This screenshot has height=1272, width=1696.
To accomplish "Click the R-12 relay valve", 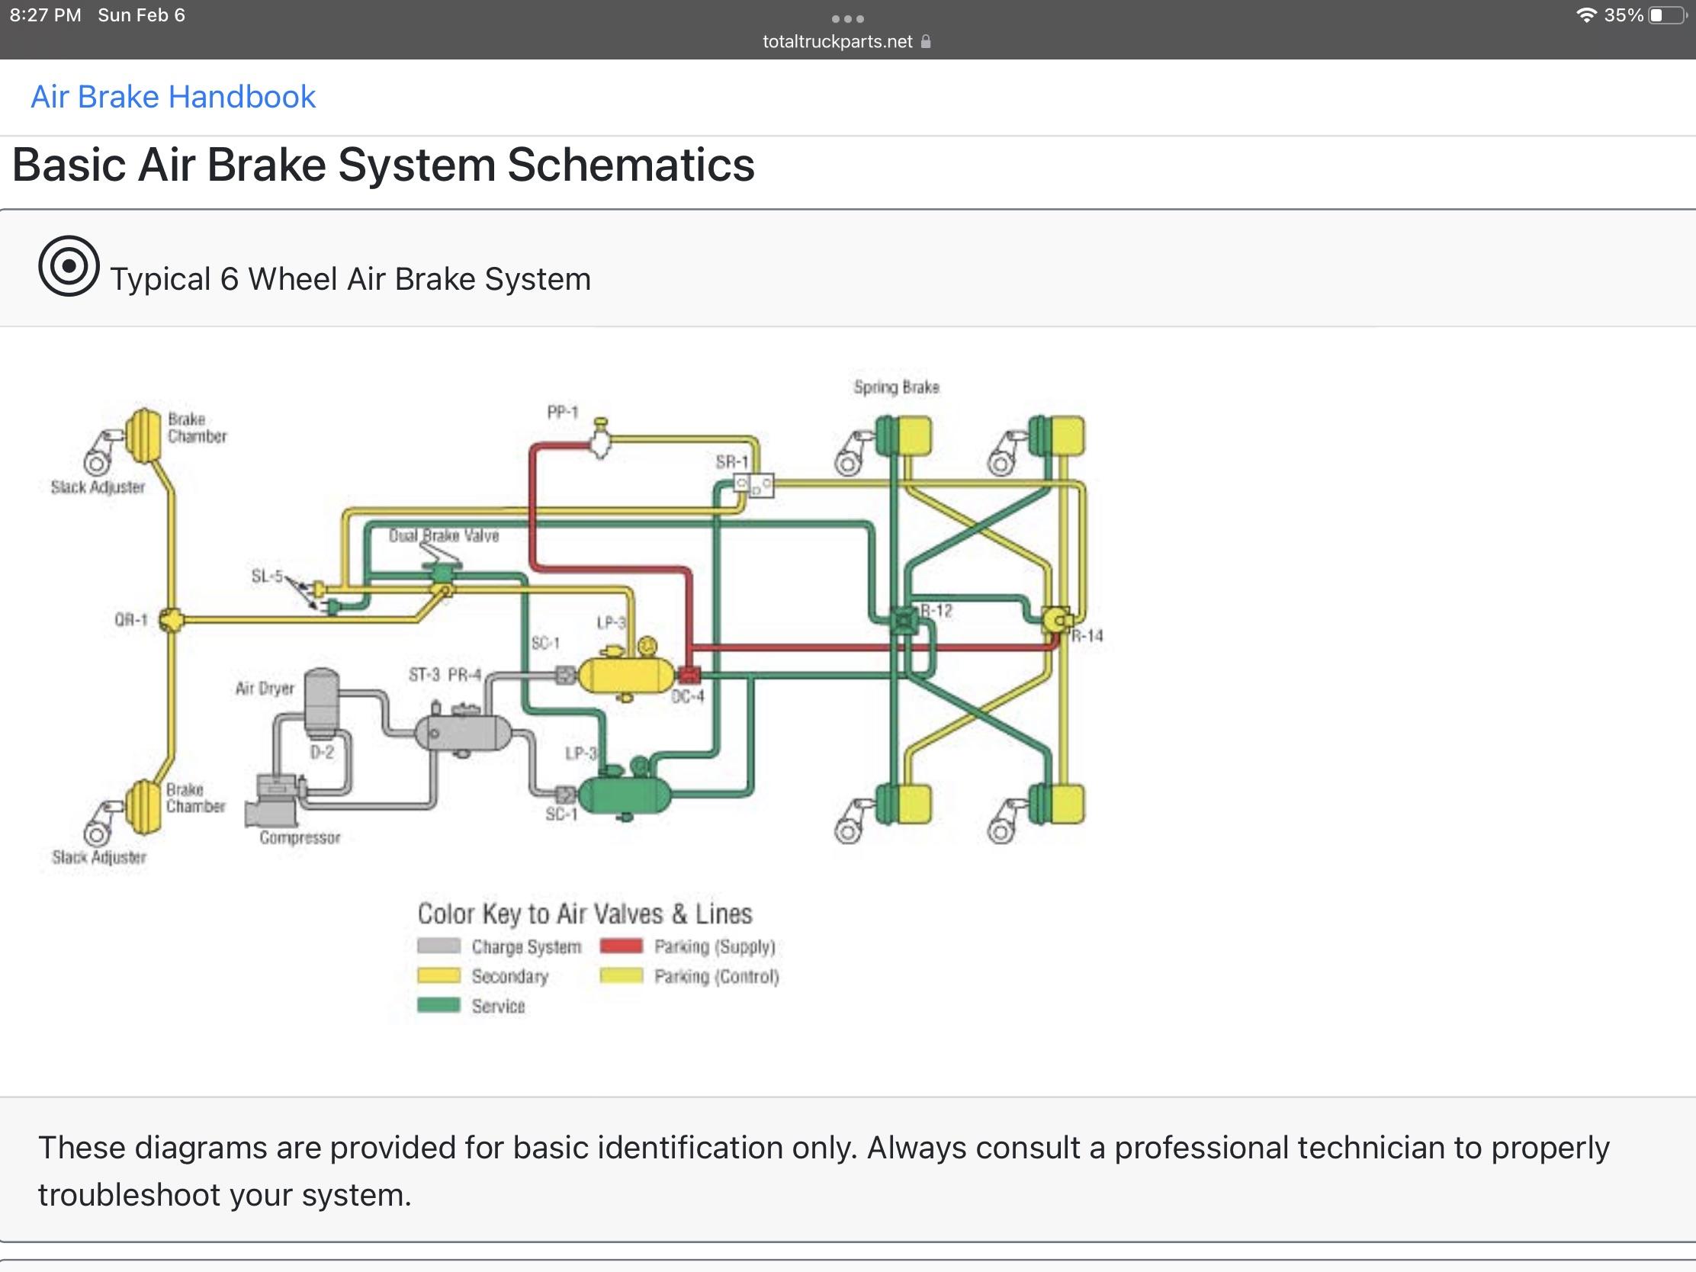I will (904, 619).
